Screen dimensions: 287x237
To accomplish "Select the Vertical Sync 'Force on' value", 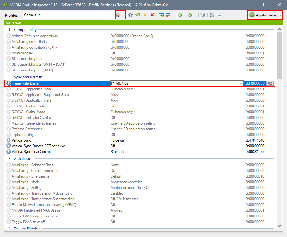I will (x=117, y=140).
